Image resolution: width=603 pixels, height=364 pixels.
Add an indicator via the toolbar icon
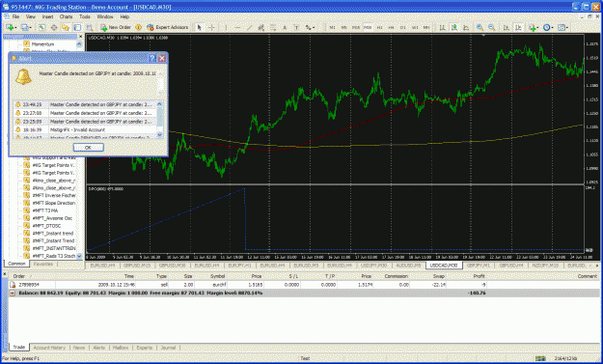533,27
